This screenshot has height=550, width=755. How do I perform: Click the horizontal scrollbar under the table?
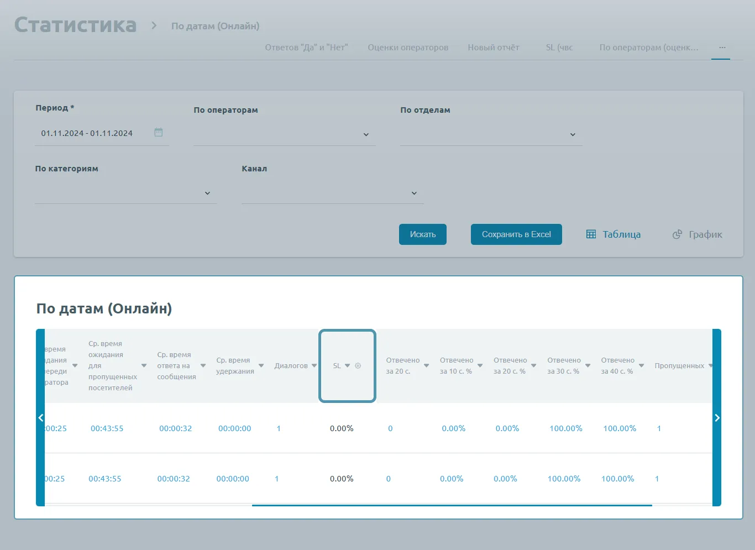(452, 505)
